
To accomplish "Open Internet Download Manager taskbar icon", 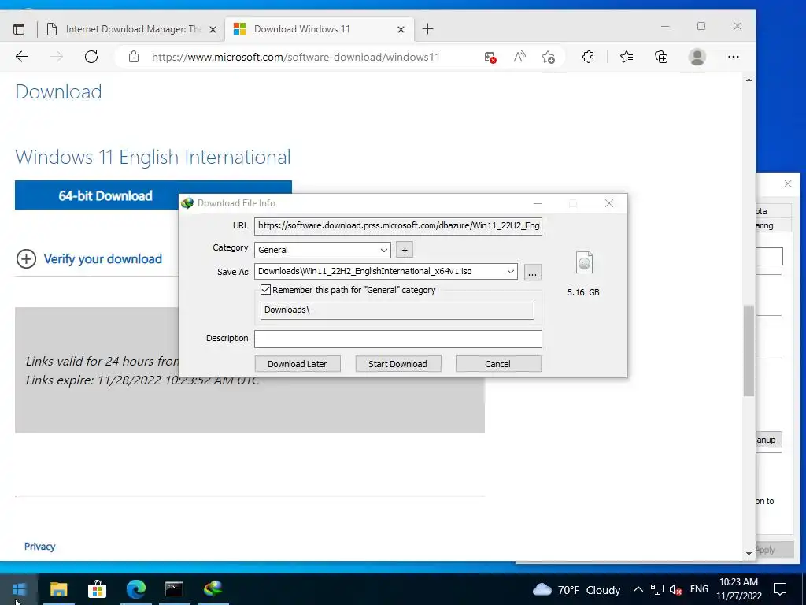I will coord(213,588).
